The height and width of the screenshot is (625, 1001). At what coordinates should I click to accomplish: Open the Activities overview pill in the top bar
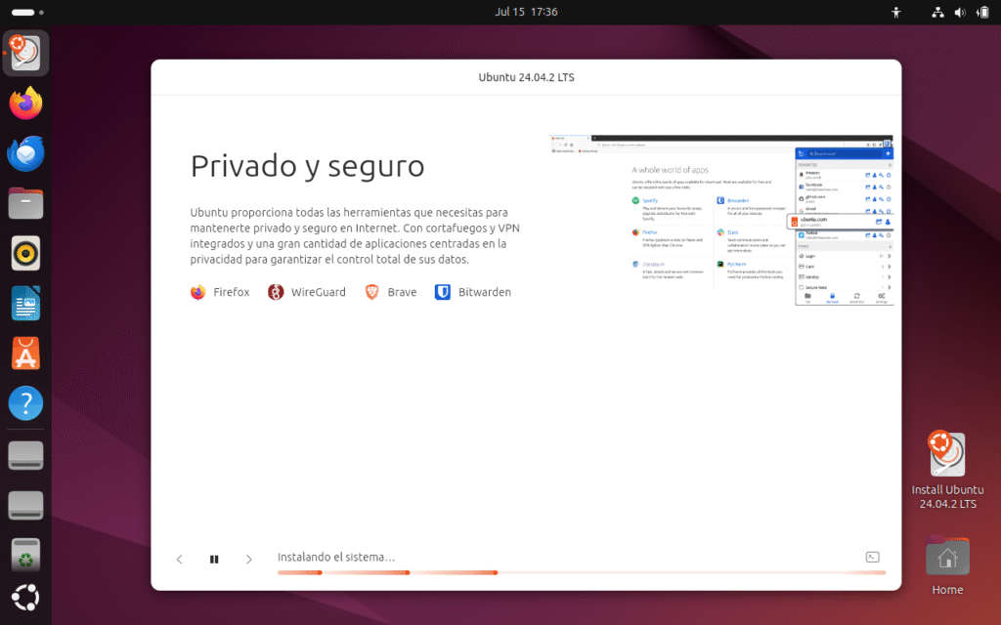click(27, 12)
